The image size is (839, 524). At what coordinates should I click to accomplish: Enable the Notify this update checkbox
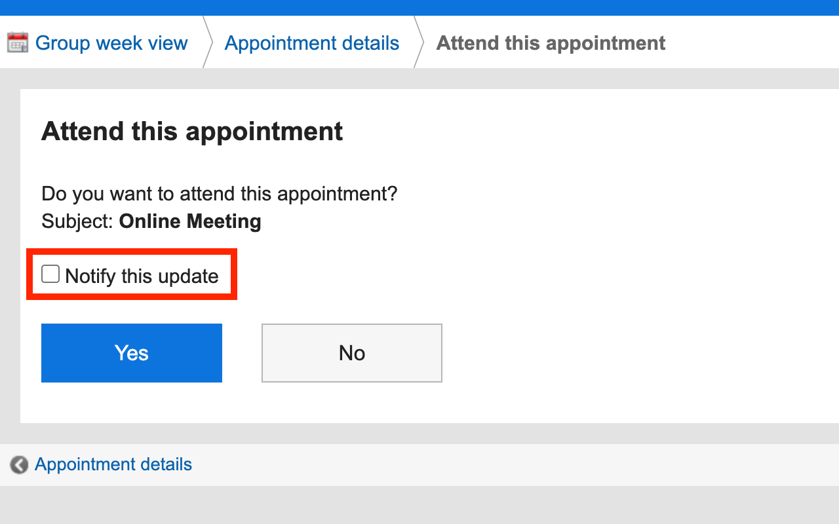pyautogui.click(x=50, y=274)
